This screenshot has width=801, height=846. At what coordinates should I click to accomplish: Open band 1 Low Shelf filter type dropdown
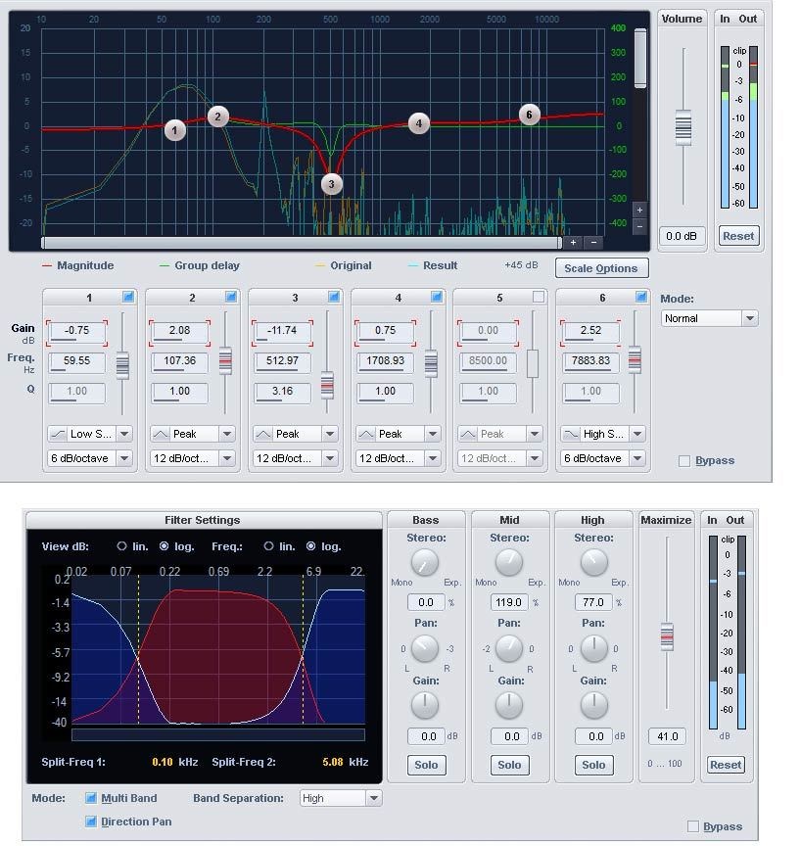[x=90, y=434]
